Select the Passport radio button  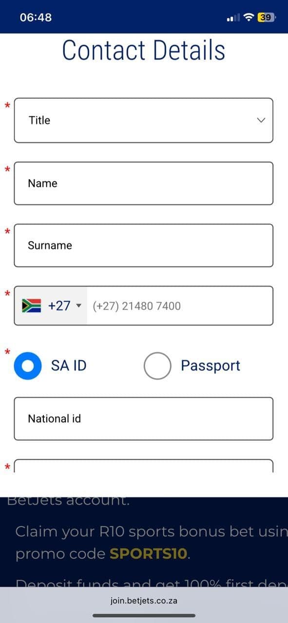158,365
